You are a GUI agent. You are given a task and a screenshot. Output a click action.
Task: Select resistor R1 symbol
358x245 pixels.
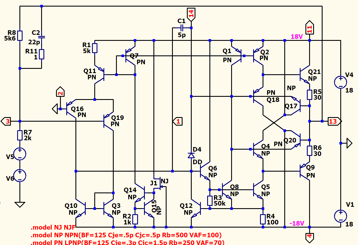pos(95,48)
